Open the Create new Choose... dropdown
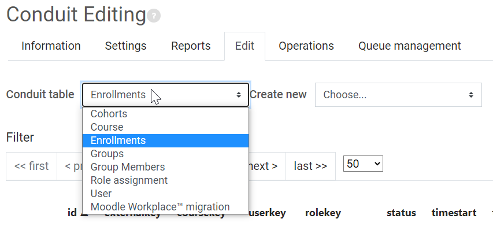The width and height of the screenshot is (493, 226). (x=398, y=95)
